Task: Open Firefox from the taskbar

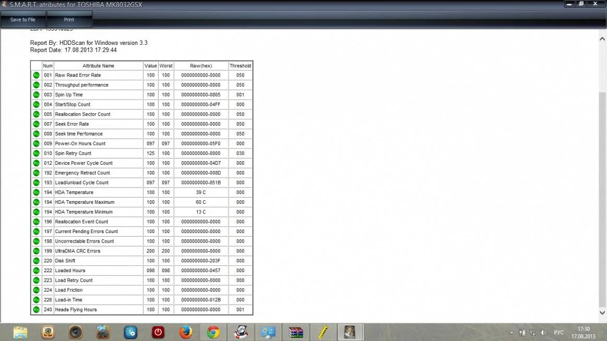Action: tap(185, 332)
